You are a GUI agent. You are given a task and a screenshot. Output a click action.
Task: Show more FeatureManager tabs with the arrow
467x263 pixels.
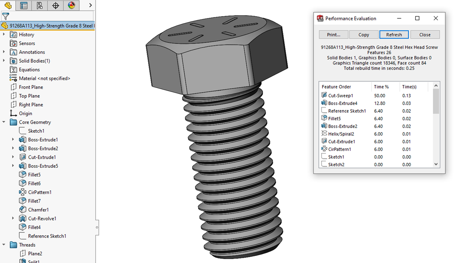point(90,5)
